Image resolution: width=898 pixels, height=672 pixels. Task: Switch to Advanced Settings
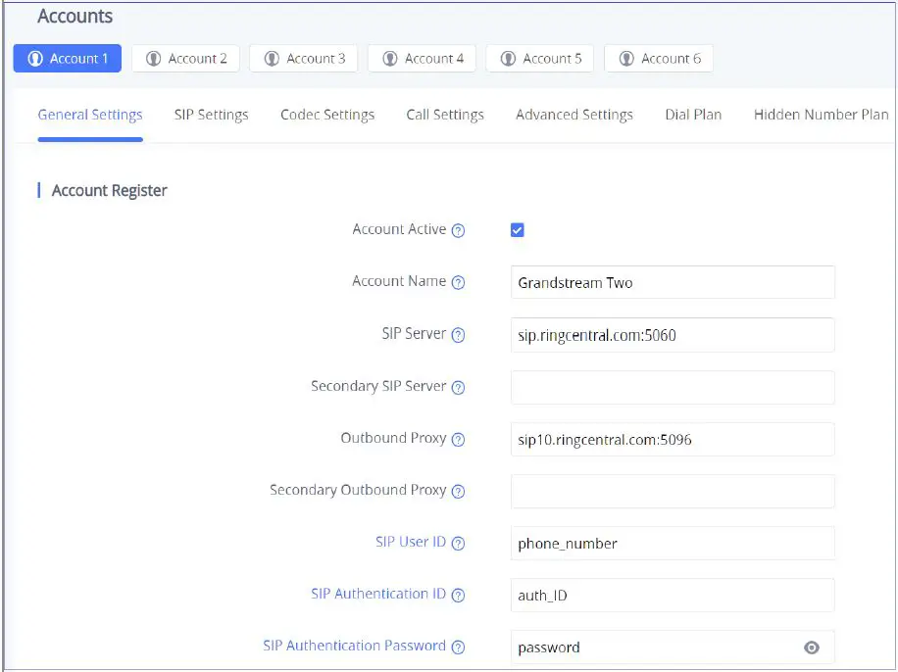[x=574, y=115]
